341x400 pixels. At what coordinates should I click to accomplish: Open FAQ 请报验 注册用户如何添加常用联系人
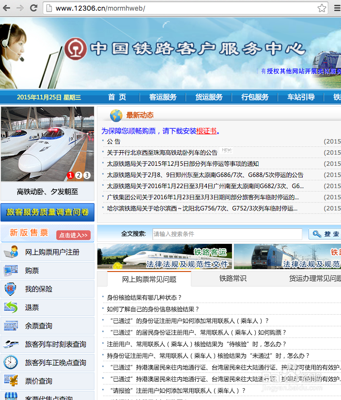pyautogui.click(x=178, y=391)
